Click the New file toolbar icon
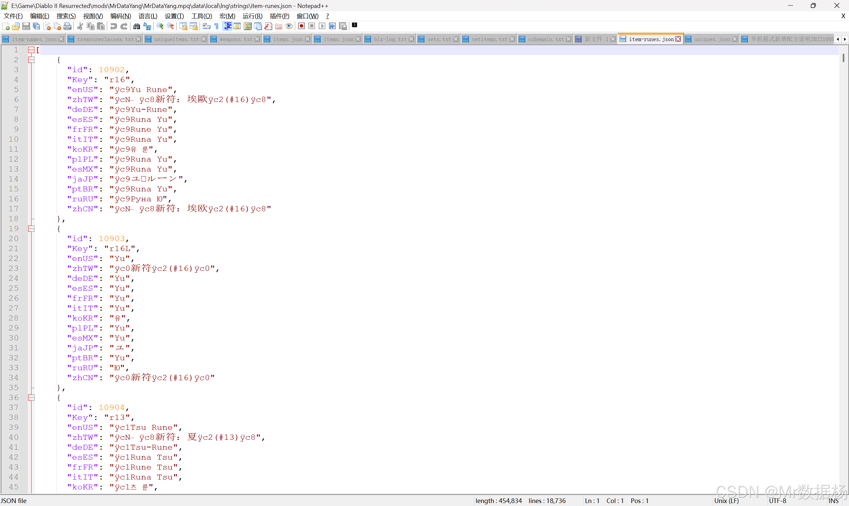 click(x=6, y=26)
